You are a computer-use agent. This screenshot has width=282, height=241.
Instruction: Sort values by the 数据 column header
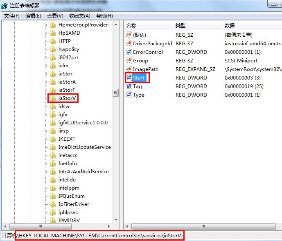252,25
